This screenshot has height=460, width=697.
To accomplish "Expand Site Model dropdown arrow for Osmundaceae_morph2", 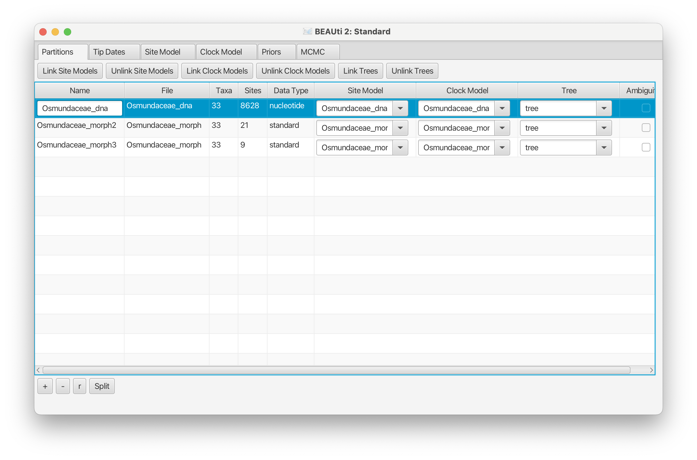I will [400, 128].
